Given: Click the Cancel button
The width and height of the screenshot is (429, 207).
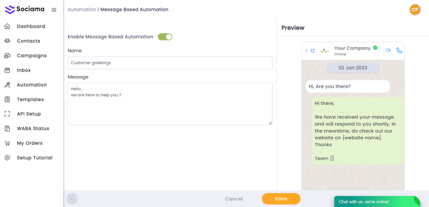Looking at the screenshot, I should pyautogui.click(x=234, y=199).
